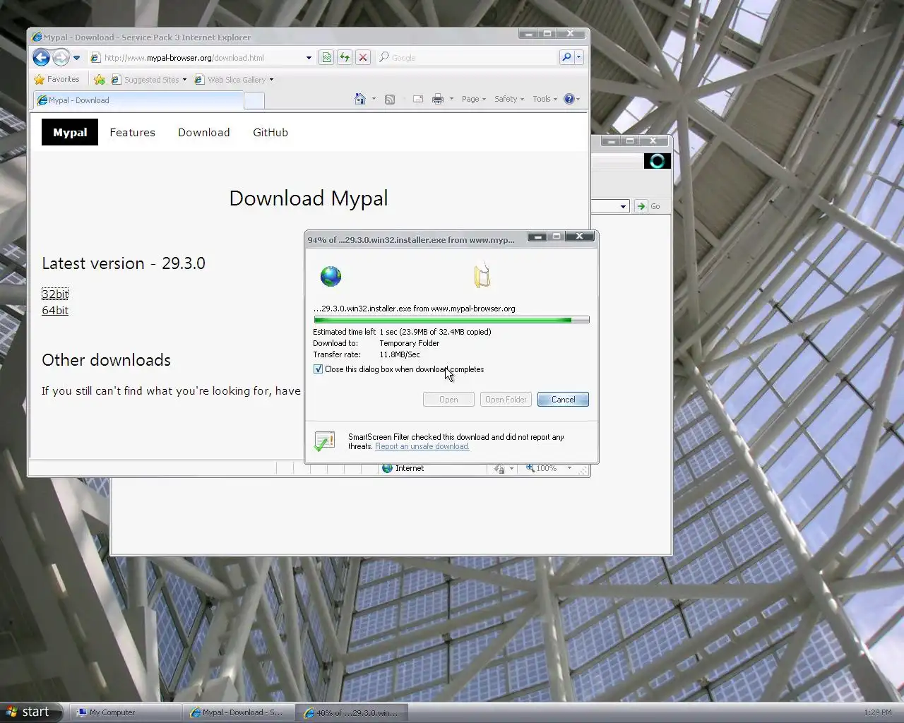This screenshot has width=904, height=723.
Task: Click the RSS feeds icon
Action: (x=389, y=100)
